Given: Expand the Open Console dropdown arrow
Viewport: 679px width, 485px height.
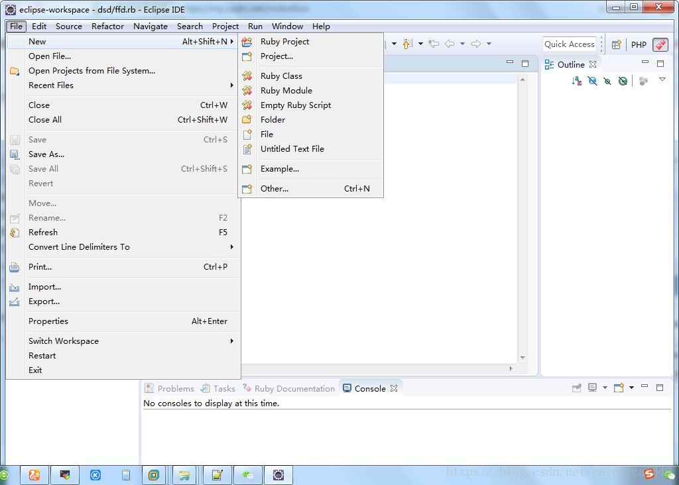Looking at the screenshot, I should pos(631,388).
